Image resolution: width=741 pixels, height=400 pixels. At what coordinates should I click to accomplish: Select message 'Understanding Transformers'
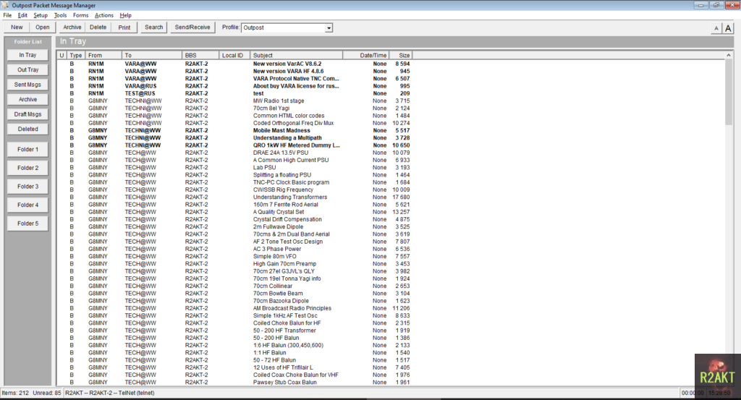235,197
